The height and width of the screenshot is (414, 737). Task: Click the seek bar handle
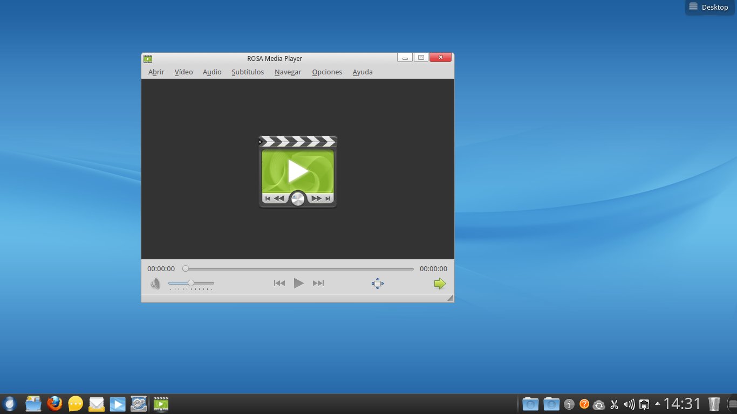coord(186,268)
